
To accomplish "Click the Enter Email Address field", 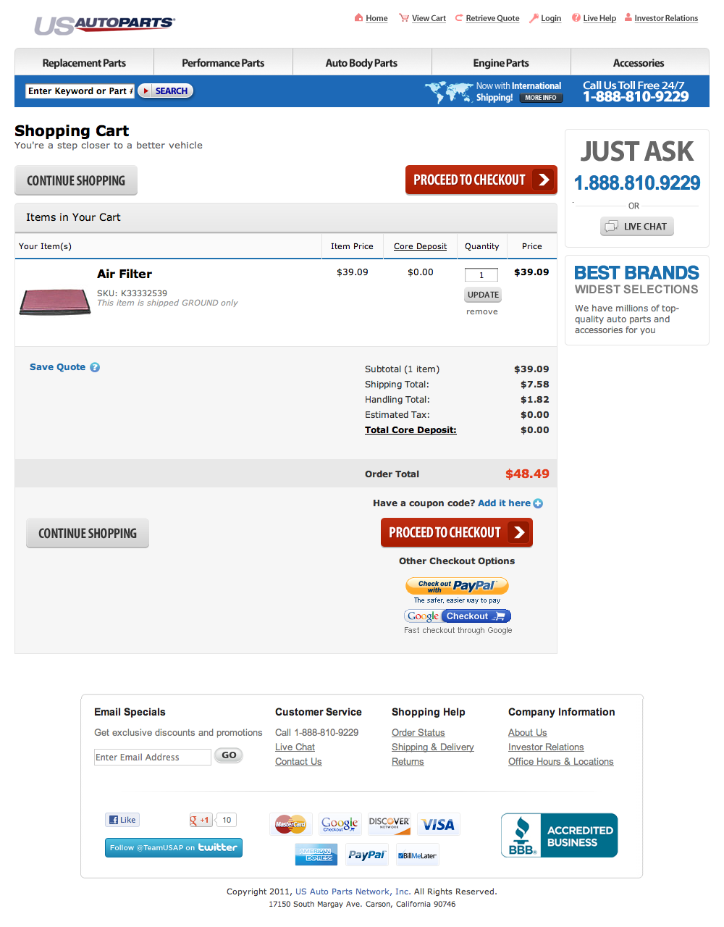I will point(152,758).
